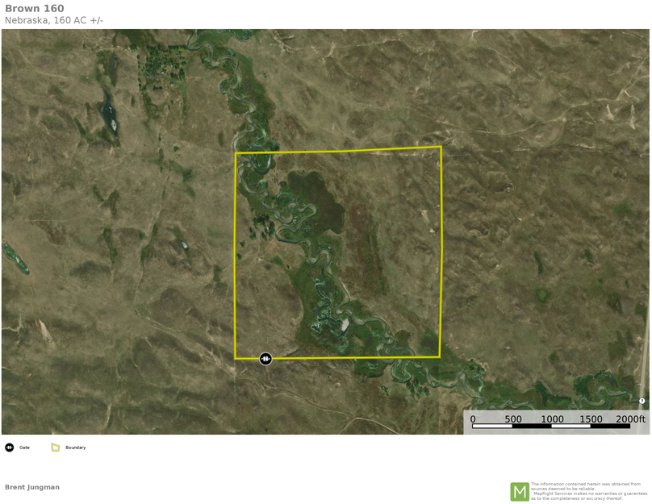This screenshot has height=504, width=652.
Task: Click the Boundary icon in the legend
Action: pyautogui.click(x=56, y=448)
